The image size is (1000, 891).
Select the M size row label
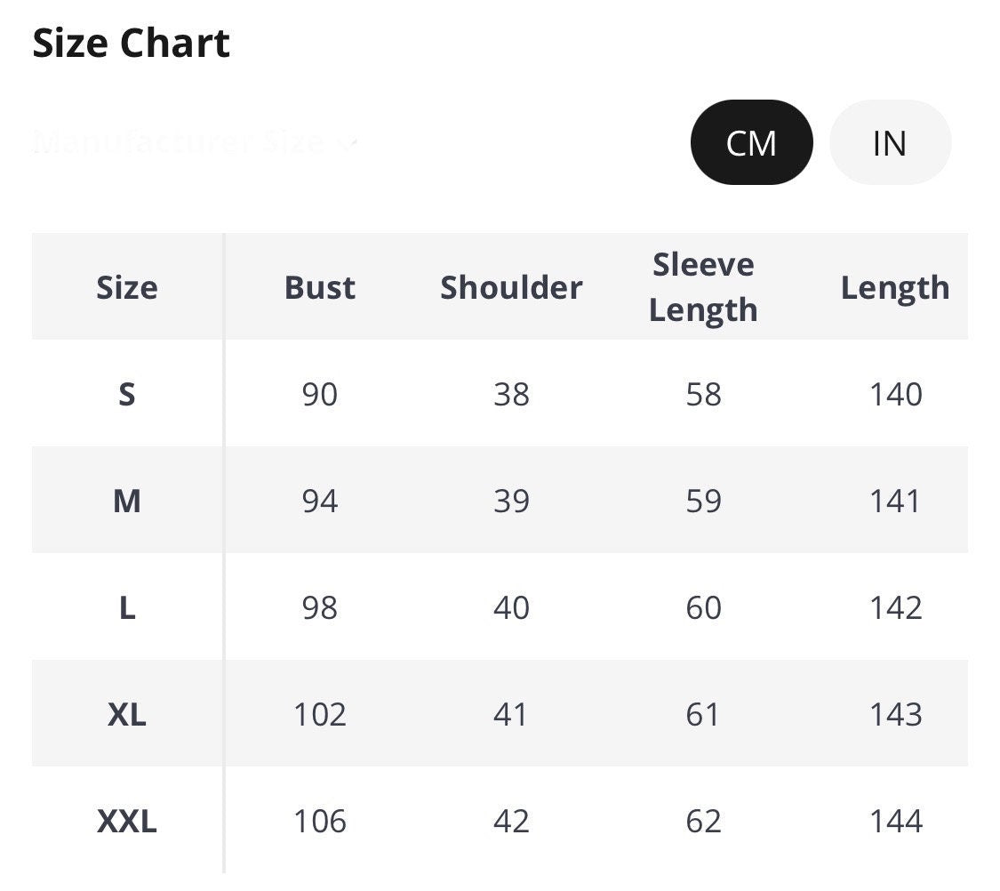[127, 501]
